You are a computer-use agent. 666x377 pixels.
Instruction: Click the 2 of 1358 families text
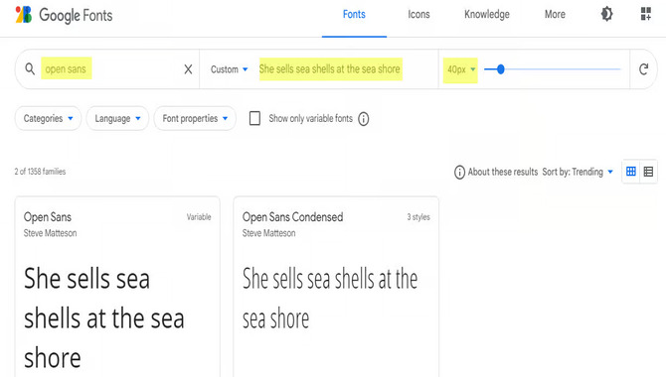(40, 172)
